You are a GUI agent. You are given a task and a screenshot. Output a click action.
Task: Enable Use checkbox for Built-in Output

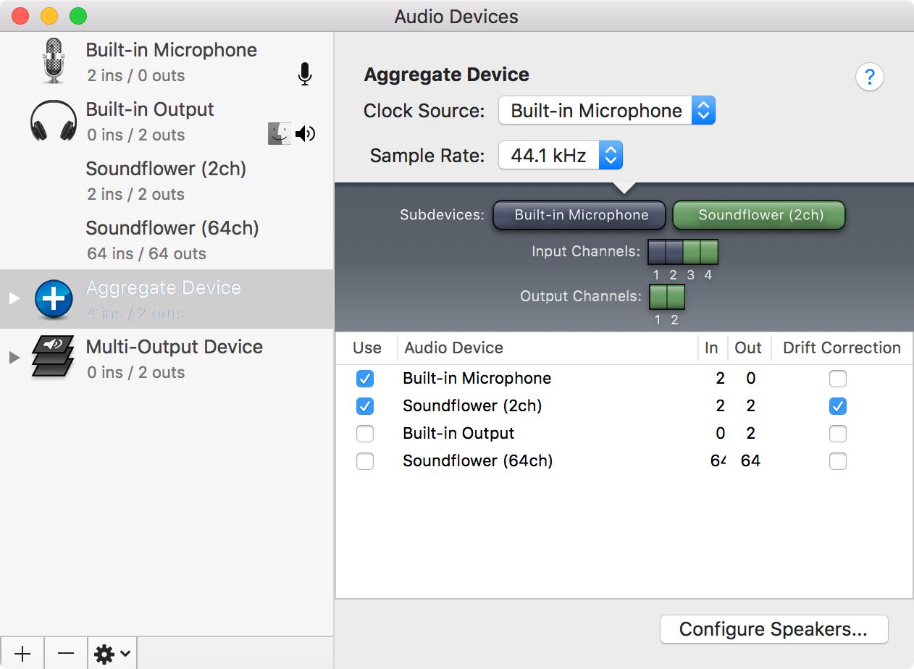tap(365, 434)
